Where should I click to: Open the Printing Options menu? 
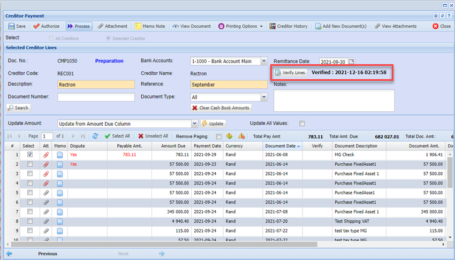point(240,26)
